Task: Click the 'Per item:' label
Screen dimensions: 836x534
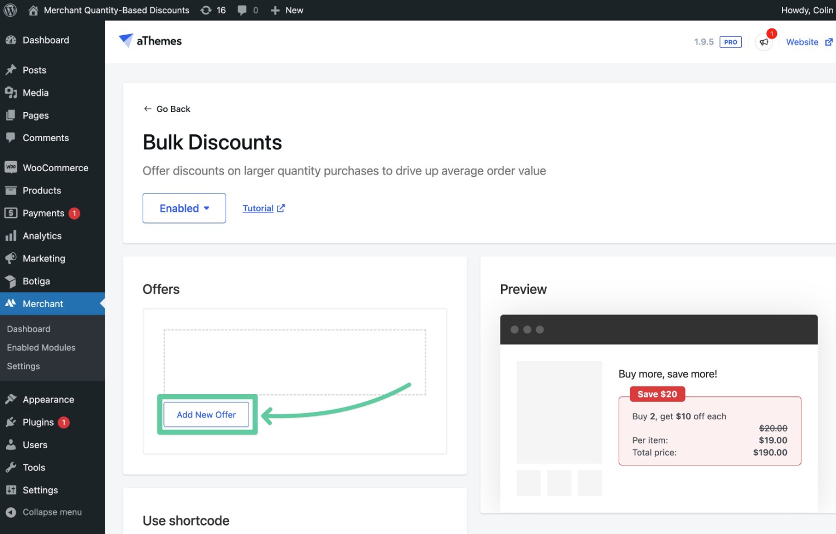Action: [650, 440]
